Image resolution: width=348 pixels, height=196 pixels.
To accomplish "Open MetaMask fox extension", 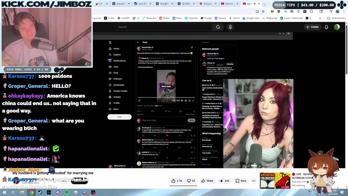I will click(x=272, y=11).
